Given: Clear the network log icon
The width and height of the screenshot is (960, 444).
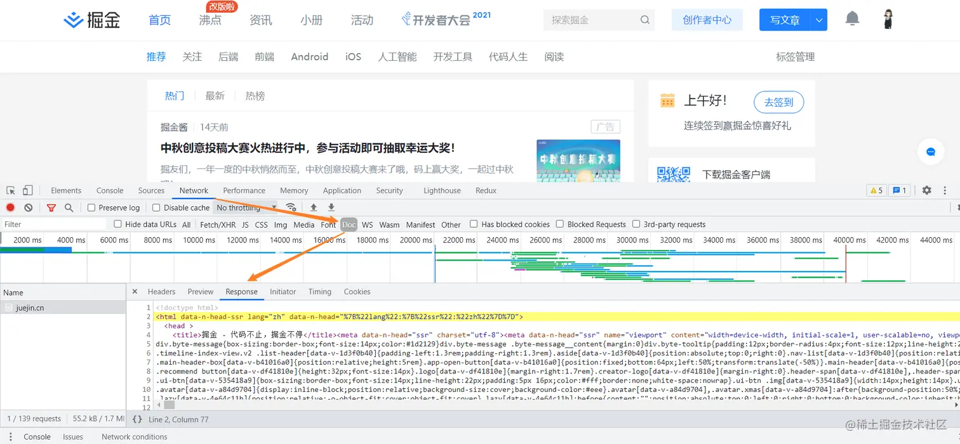Looking at the screenshot, I should point(29,207).
